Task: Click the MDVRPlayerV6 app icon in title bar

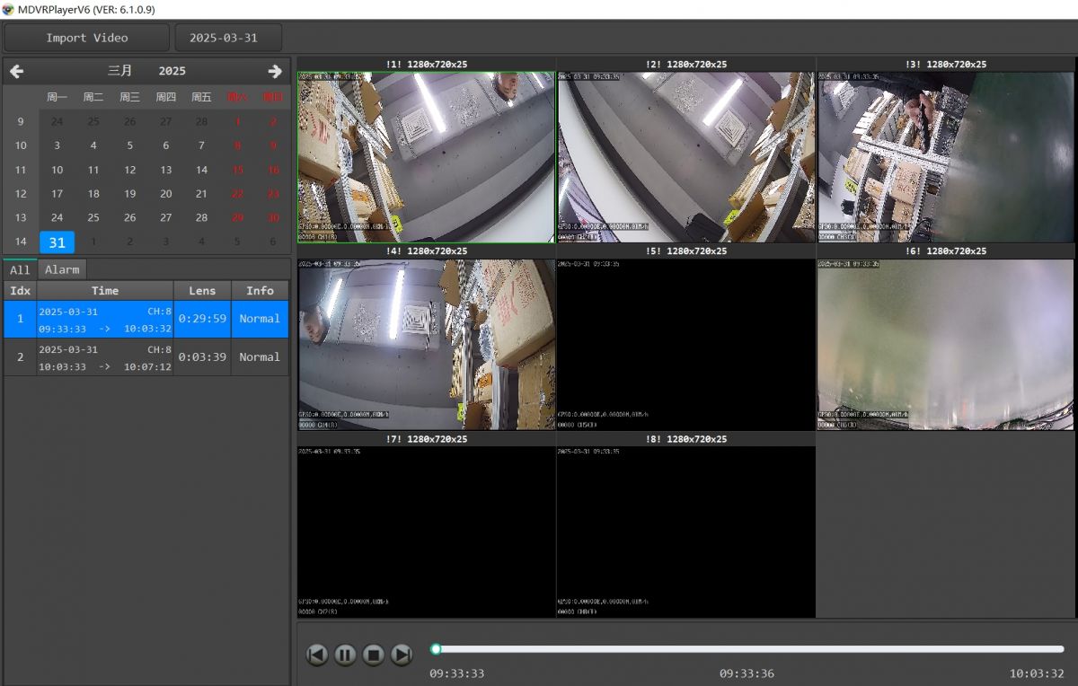Action: (x=8, y=9)
